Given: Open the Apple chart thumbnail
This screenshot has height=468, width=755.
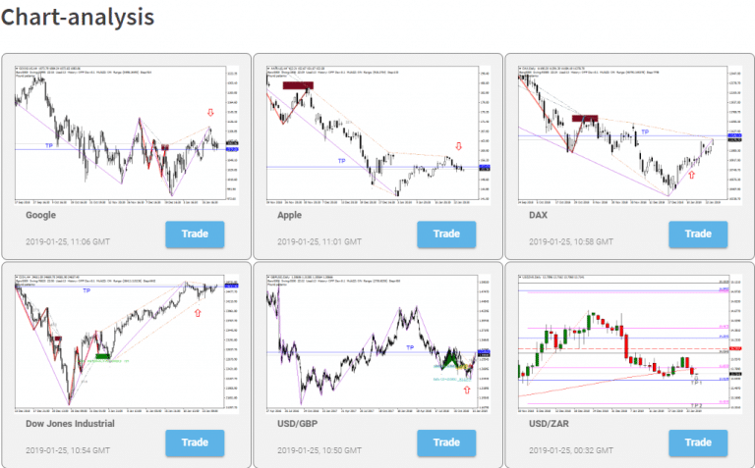Looking at the screenshot, I should [x=378, y=132].
